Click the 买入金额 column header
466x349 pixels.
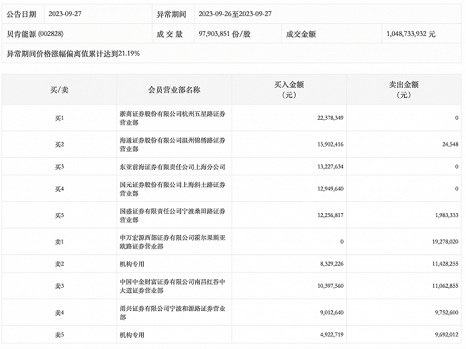[289, 90]
